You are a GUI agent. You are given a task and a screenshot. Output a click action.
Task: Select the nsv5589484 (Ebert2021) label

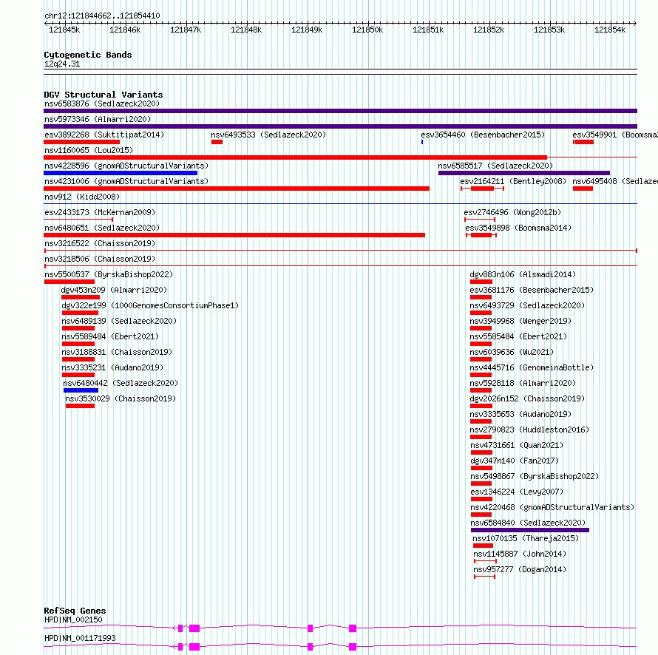[x=110, y=336]
